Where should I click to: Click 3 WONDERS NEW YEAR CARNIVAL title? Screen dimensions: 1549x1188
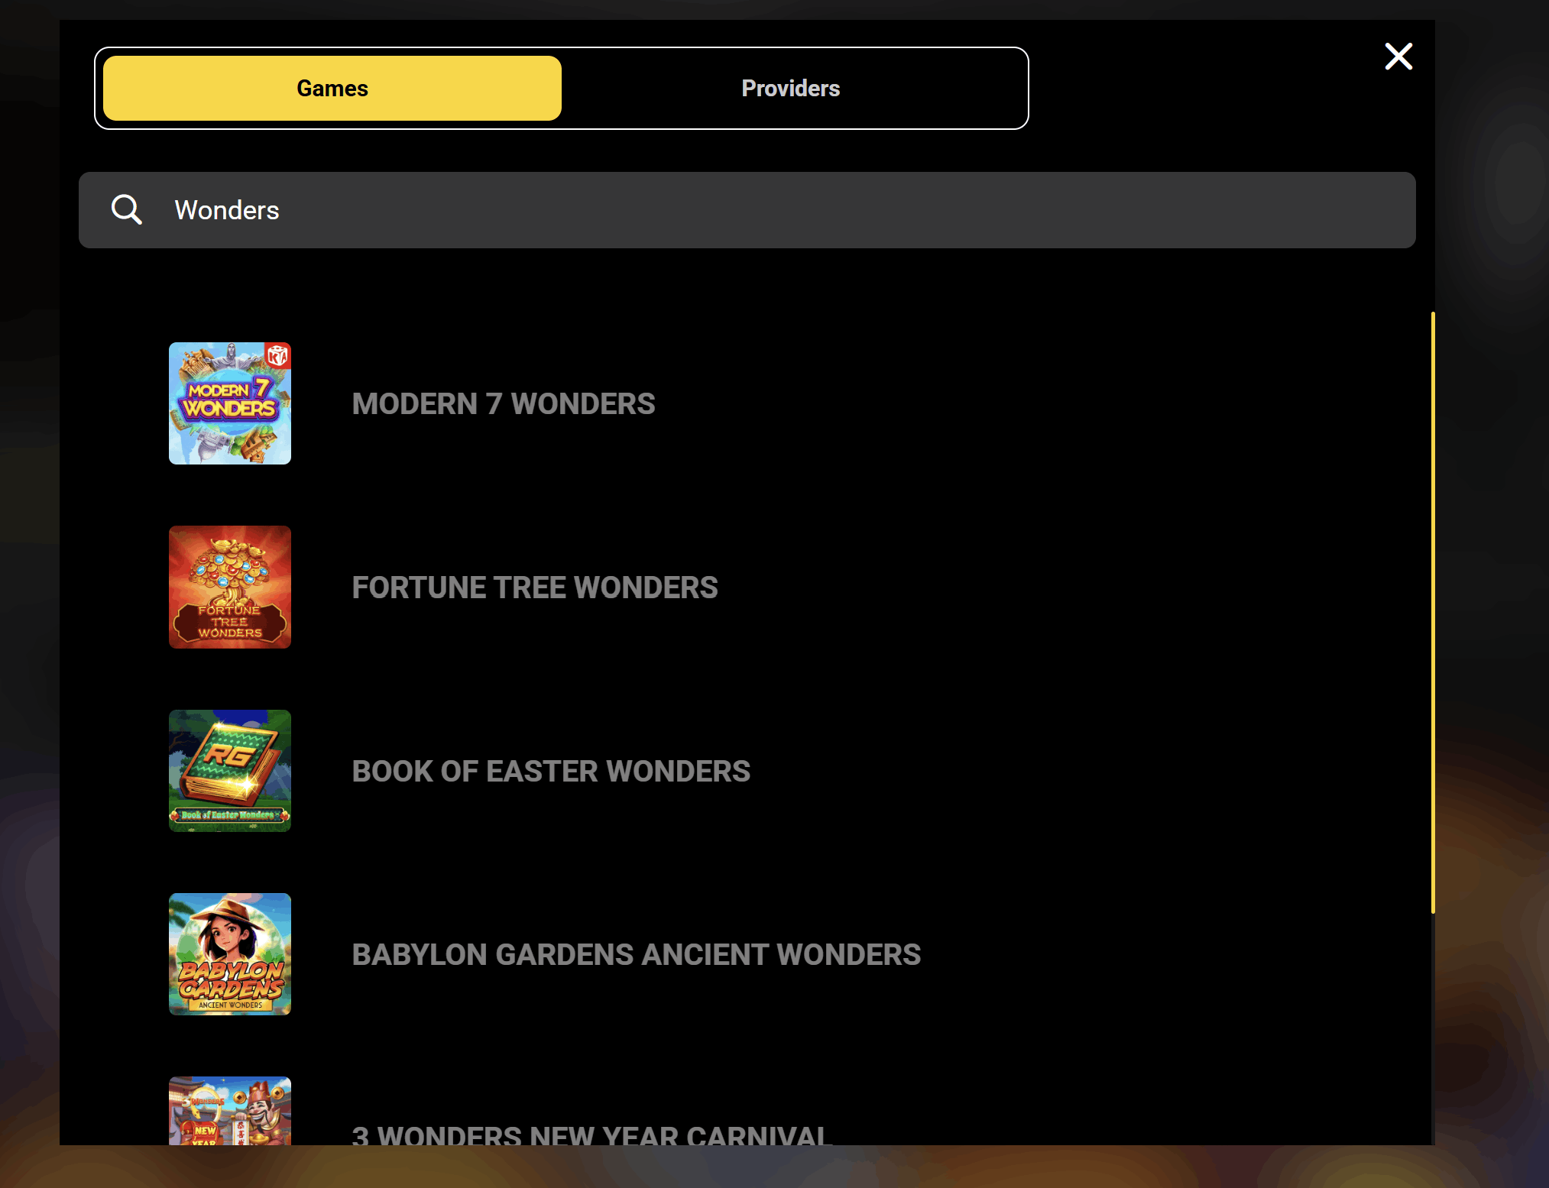pos(591,1135)
